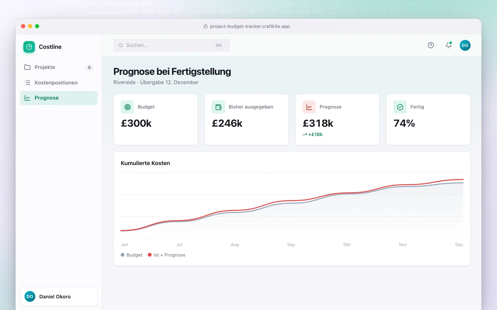Click the Costline logo icon
497x310 pixels.
tap(29, 47)
